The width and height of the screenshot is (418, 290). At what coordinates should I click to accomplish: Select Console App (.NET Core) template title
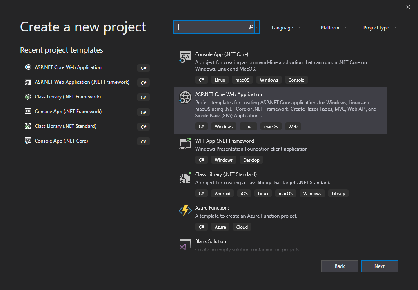(222, 54)
